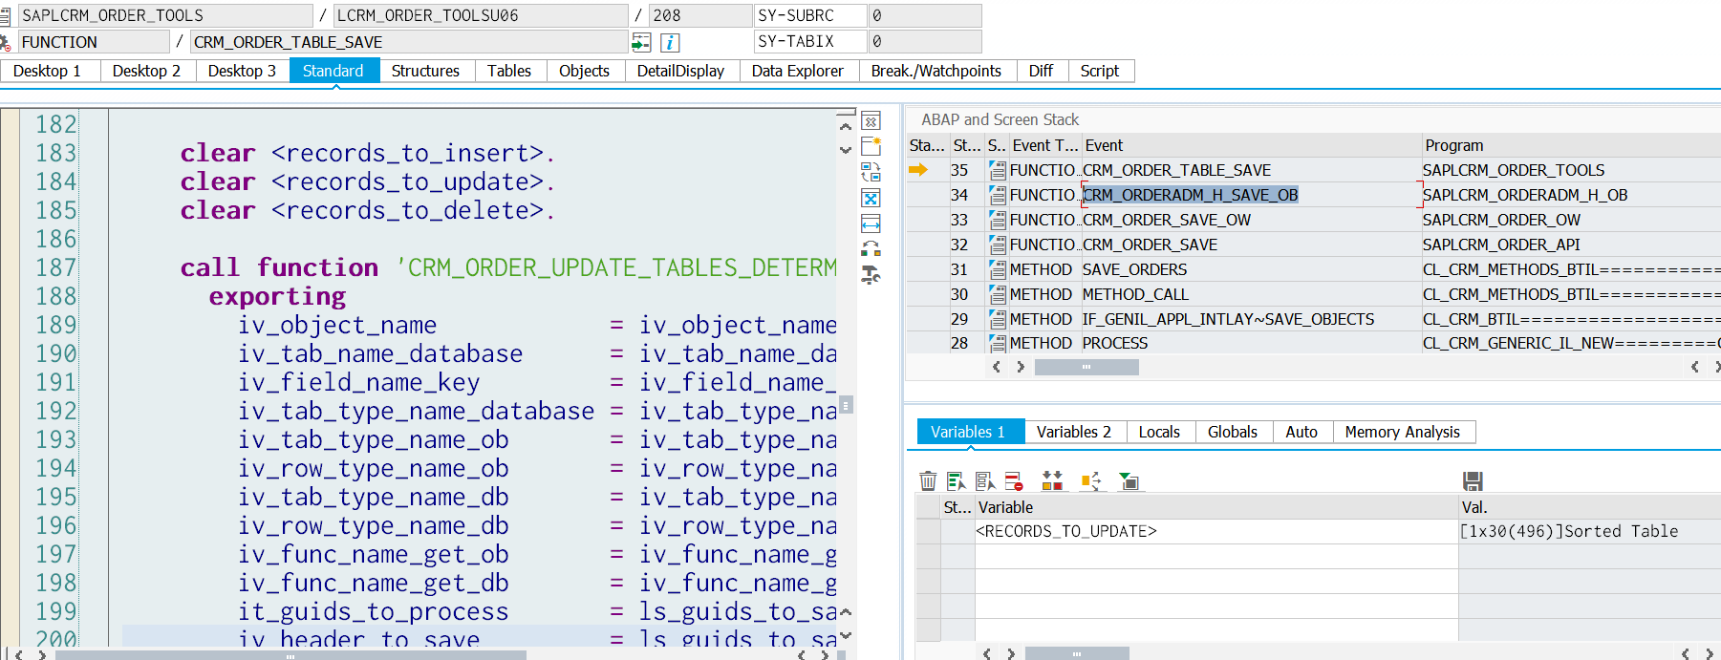The image size is (1721, 660).
Task: Click the CRM_ORDER_TABLE_SAVE field in the header
Action: (x=409, y=42)
